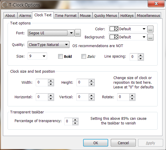
Task: Decrease transparency percentage with down arrow
Action: 75,123
